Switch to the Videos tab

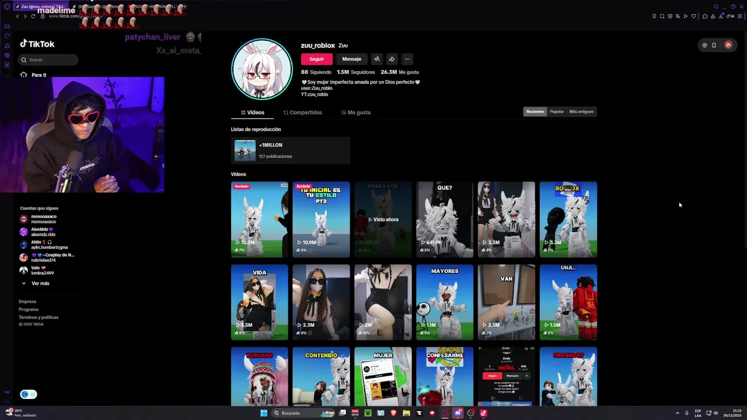pyautogui.click(x=252, y=113)
